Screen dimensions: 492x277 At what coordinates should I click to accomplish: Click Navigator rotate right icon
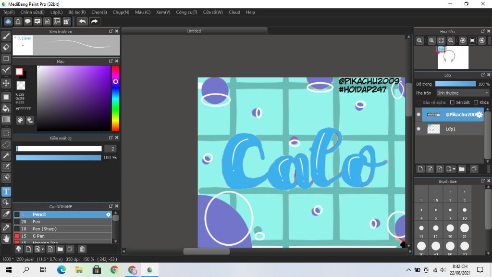pos(482,40)
